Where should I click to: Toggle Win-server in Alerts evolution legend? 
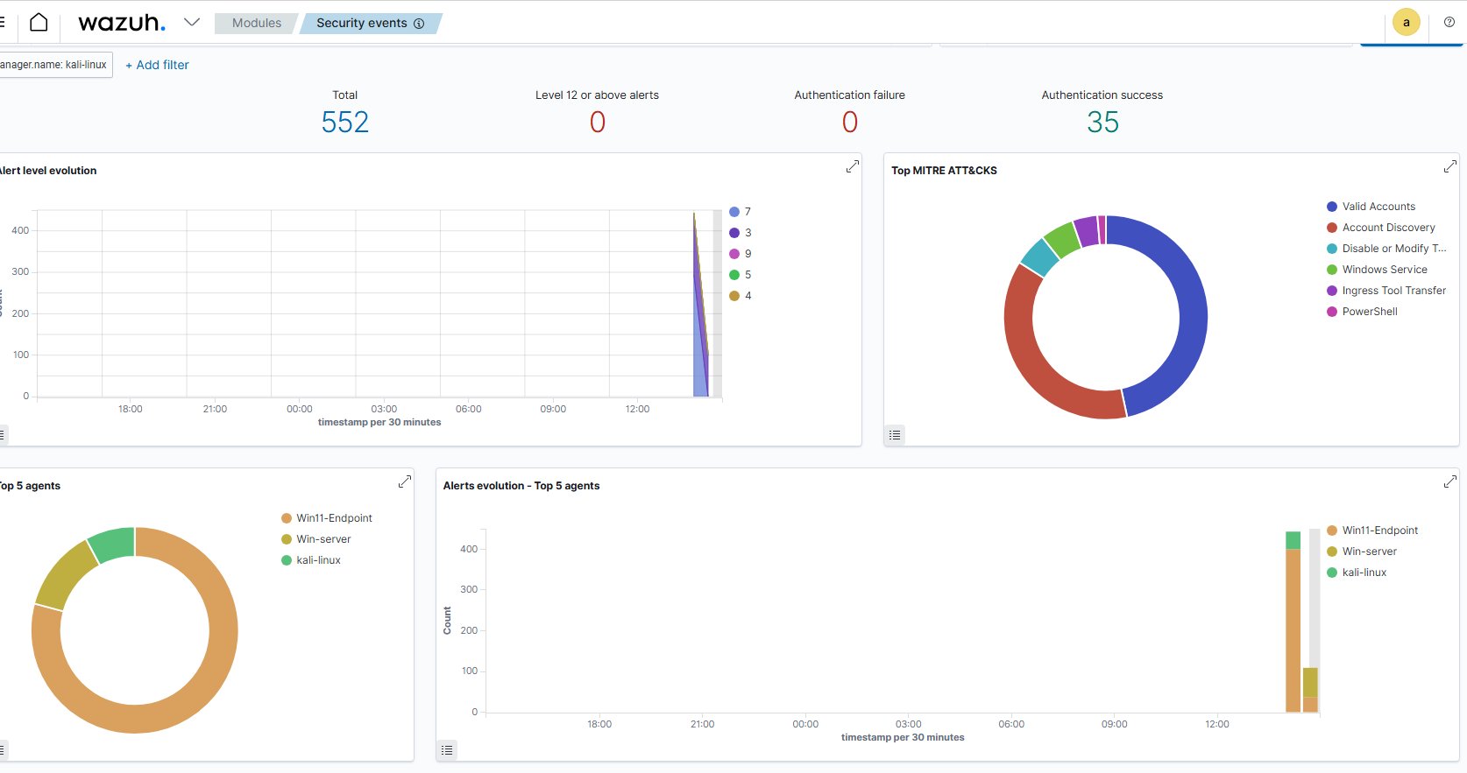pyautogui.click(x=1362, y=552)
